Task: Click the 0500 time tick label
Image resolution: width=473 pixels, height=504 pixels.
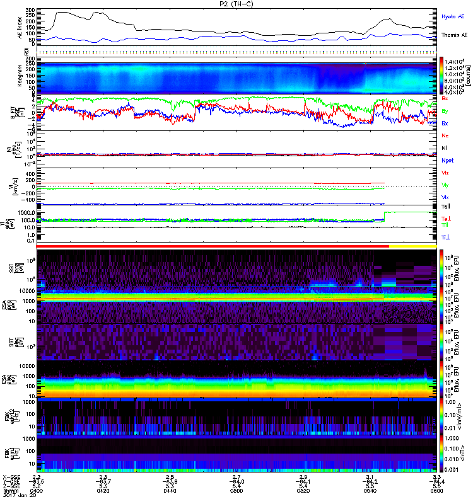Action: coord(237,491)
